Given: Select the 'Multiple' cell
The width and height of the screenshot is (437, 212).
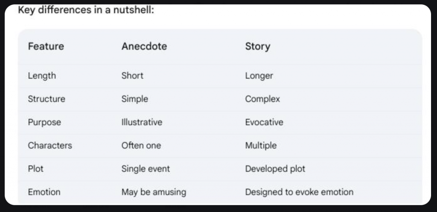Looking at the screenshot, I should [x=261, y=145].
